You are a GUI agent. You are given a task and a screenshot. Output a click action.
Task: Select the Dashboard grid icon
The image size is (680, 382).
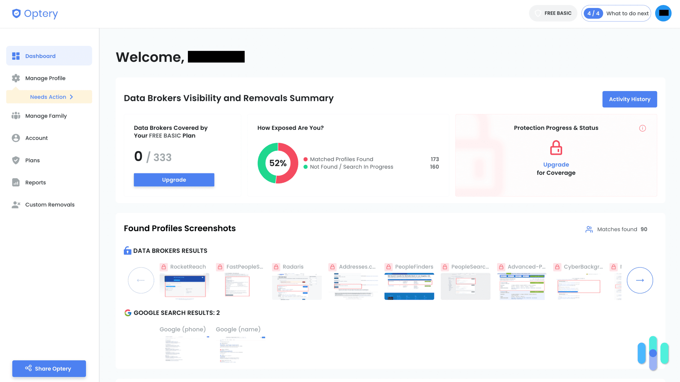[x=16, y=56]
